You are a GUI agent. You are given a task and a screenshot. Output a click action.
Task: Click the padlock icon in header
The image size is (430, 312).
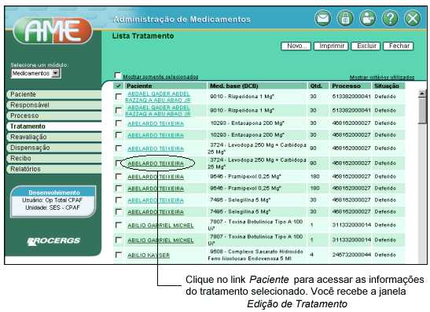point(345,19)
